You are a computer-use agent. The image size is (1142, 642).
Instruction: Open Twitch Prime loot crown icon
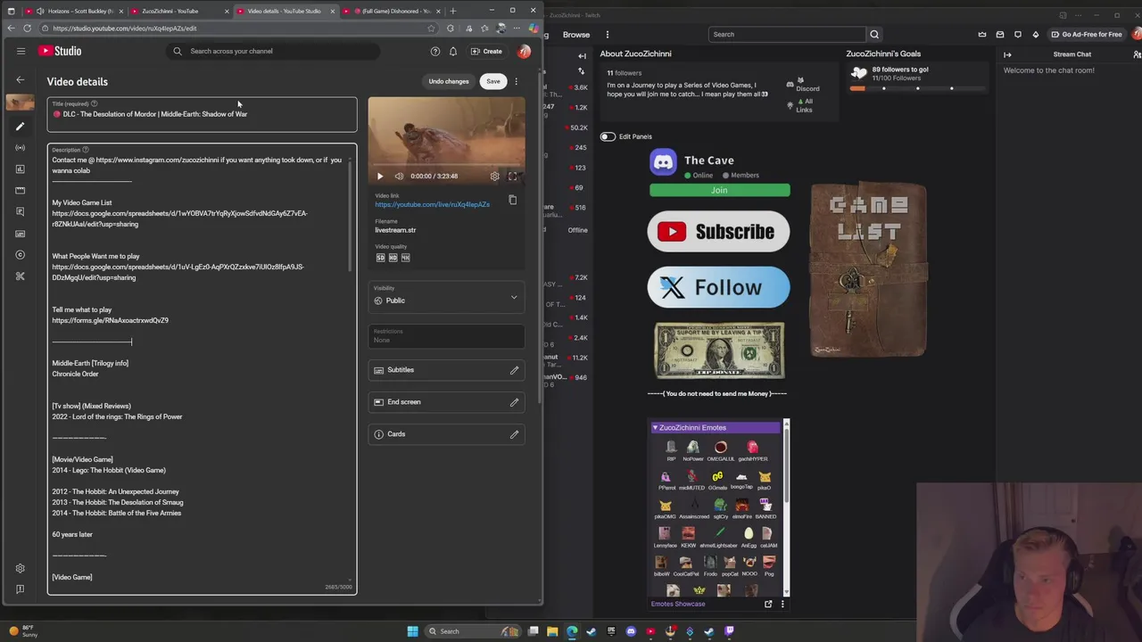click(x=982, y=35)
